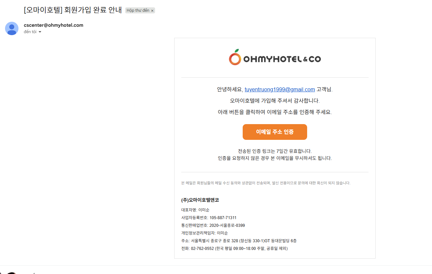The width and height of the screenshot is (432, 274).
Task: Click the sender's profile avatar icon
Action: coord(12,28)
